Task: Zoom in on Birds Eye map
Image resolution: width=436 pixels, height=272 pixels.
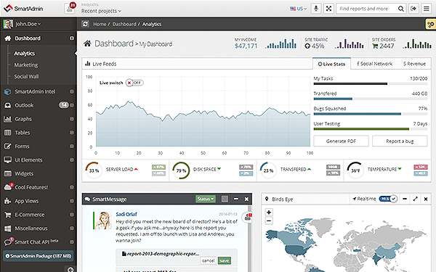Action: tap(269, 213)
